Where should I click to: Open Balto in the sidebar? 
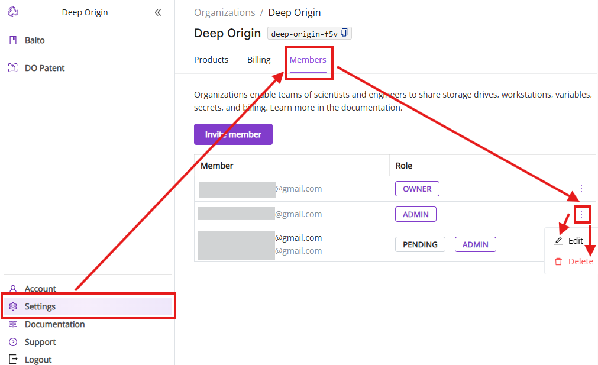35,40
